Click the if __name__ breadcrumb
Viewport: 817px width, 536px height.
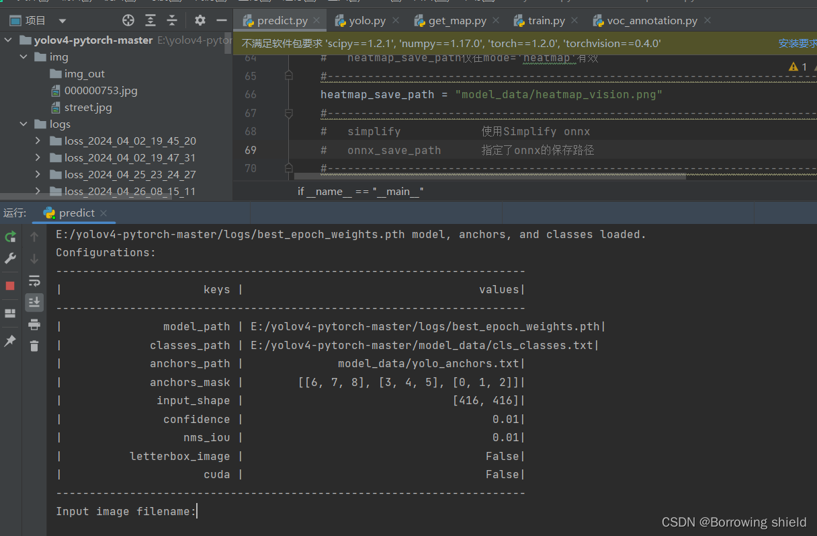(x=361, y=192)
